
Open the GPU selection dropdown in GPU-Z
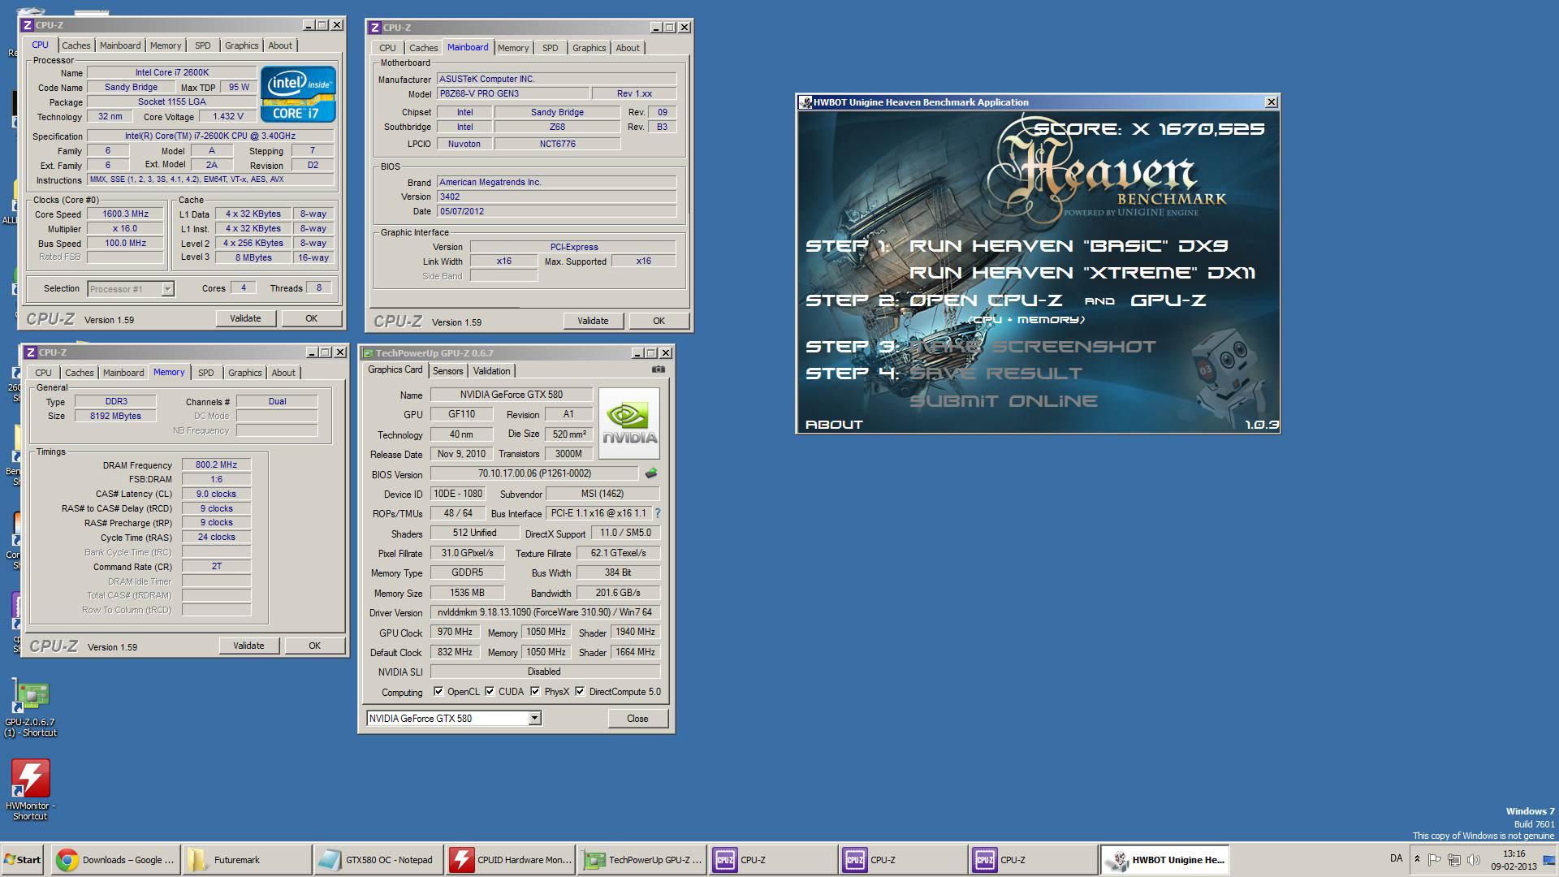[534, 718]
